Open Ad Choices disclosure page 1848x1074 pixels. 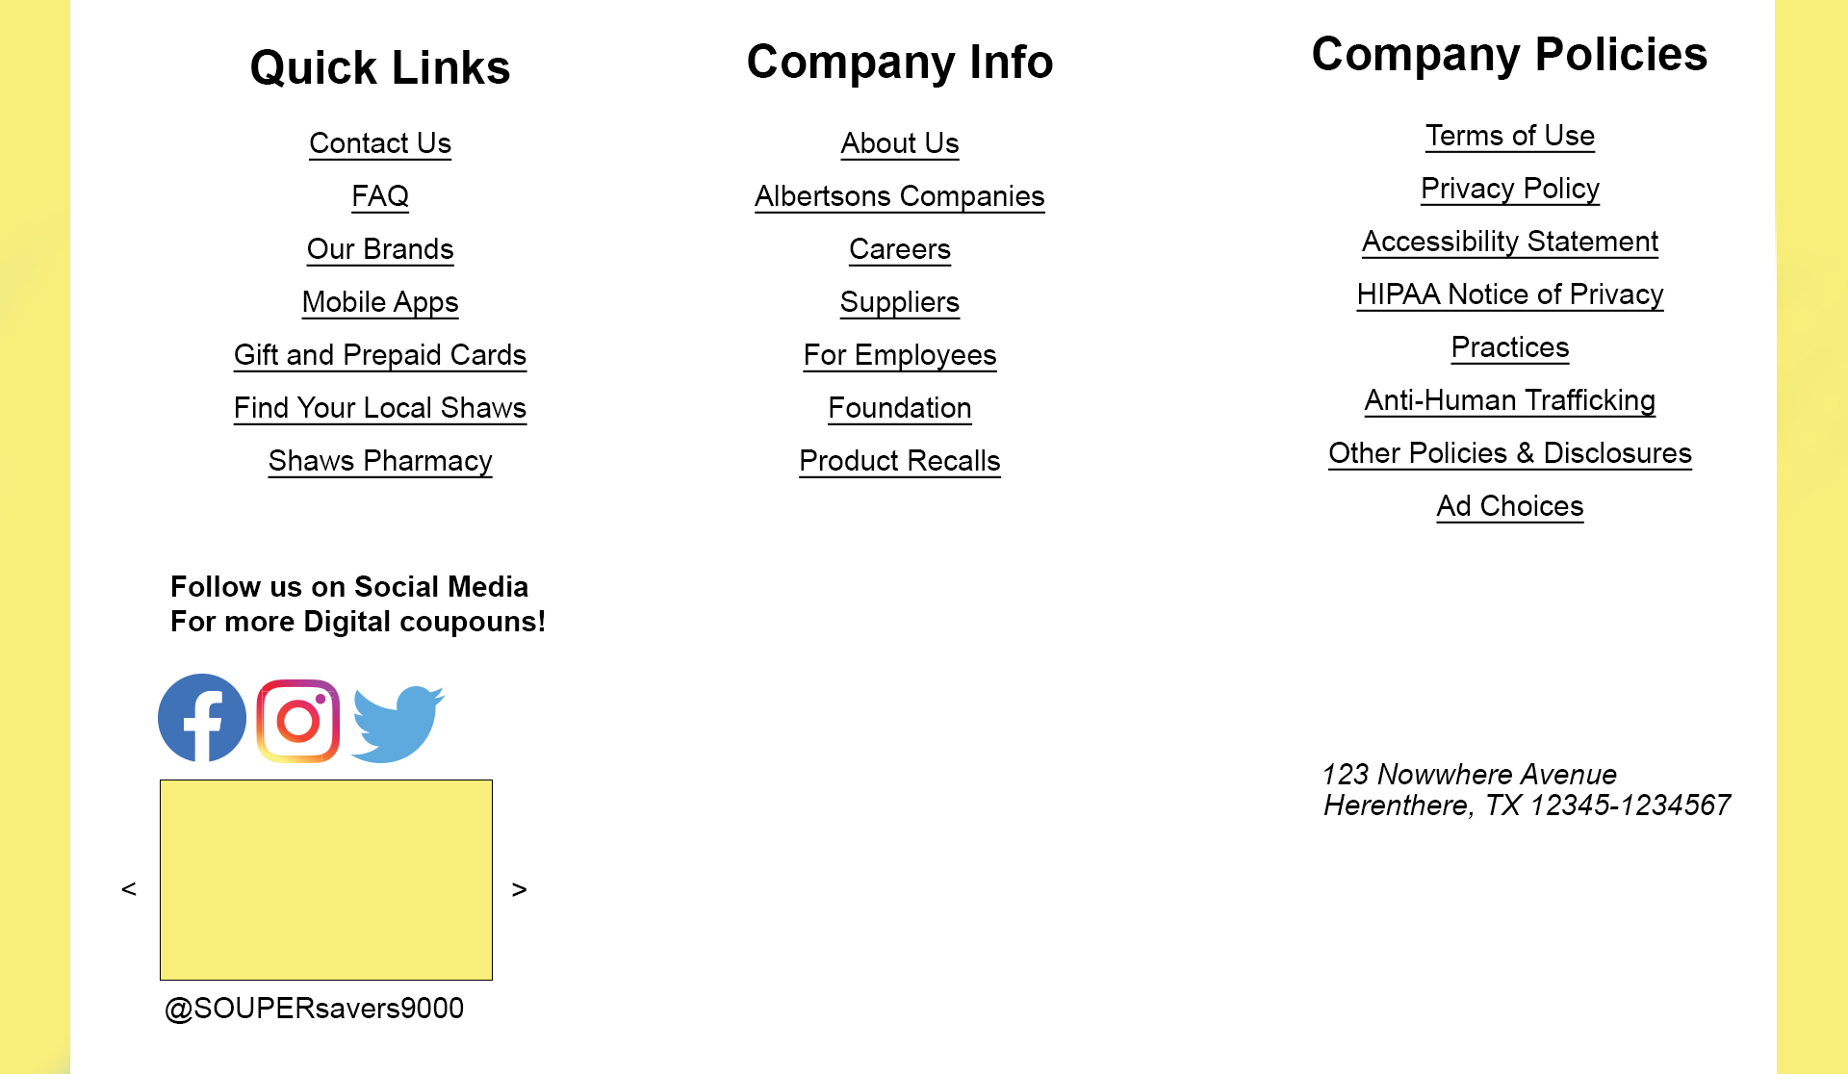pos(1509,503)
